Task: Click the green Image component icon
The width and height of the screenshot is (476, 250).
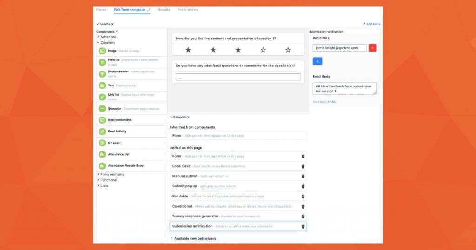Action: [x=102, y=51]
